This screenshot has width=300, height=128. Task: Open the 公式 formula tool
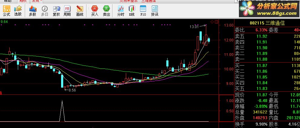click(7, 11)
